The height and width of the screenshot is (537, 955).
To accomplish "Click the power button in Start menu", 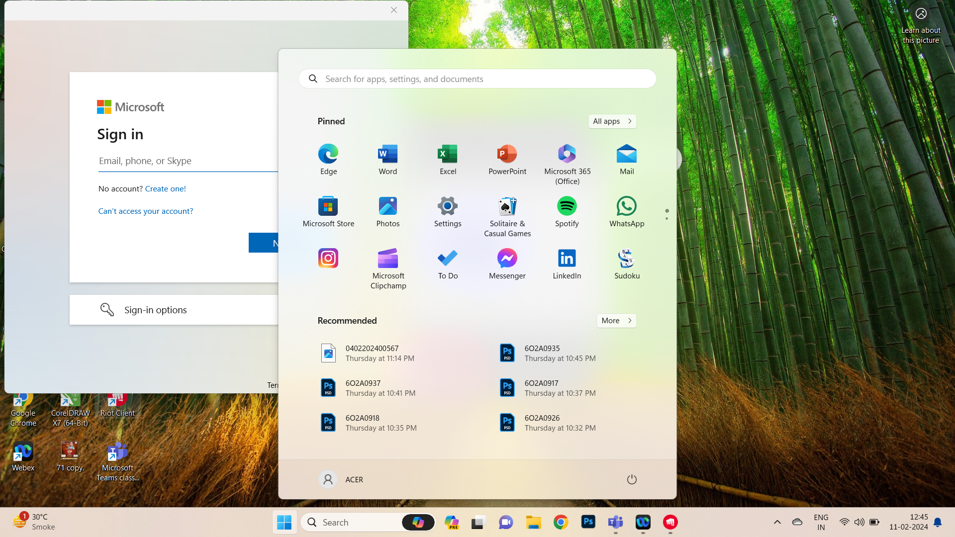I will [632, 479].
